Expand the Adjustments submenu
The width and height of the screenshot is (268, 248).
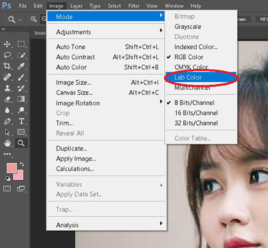coord(106,32)
